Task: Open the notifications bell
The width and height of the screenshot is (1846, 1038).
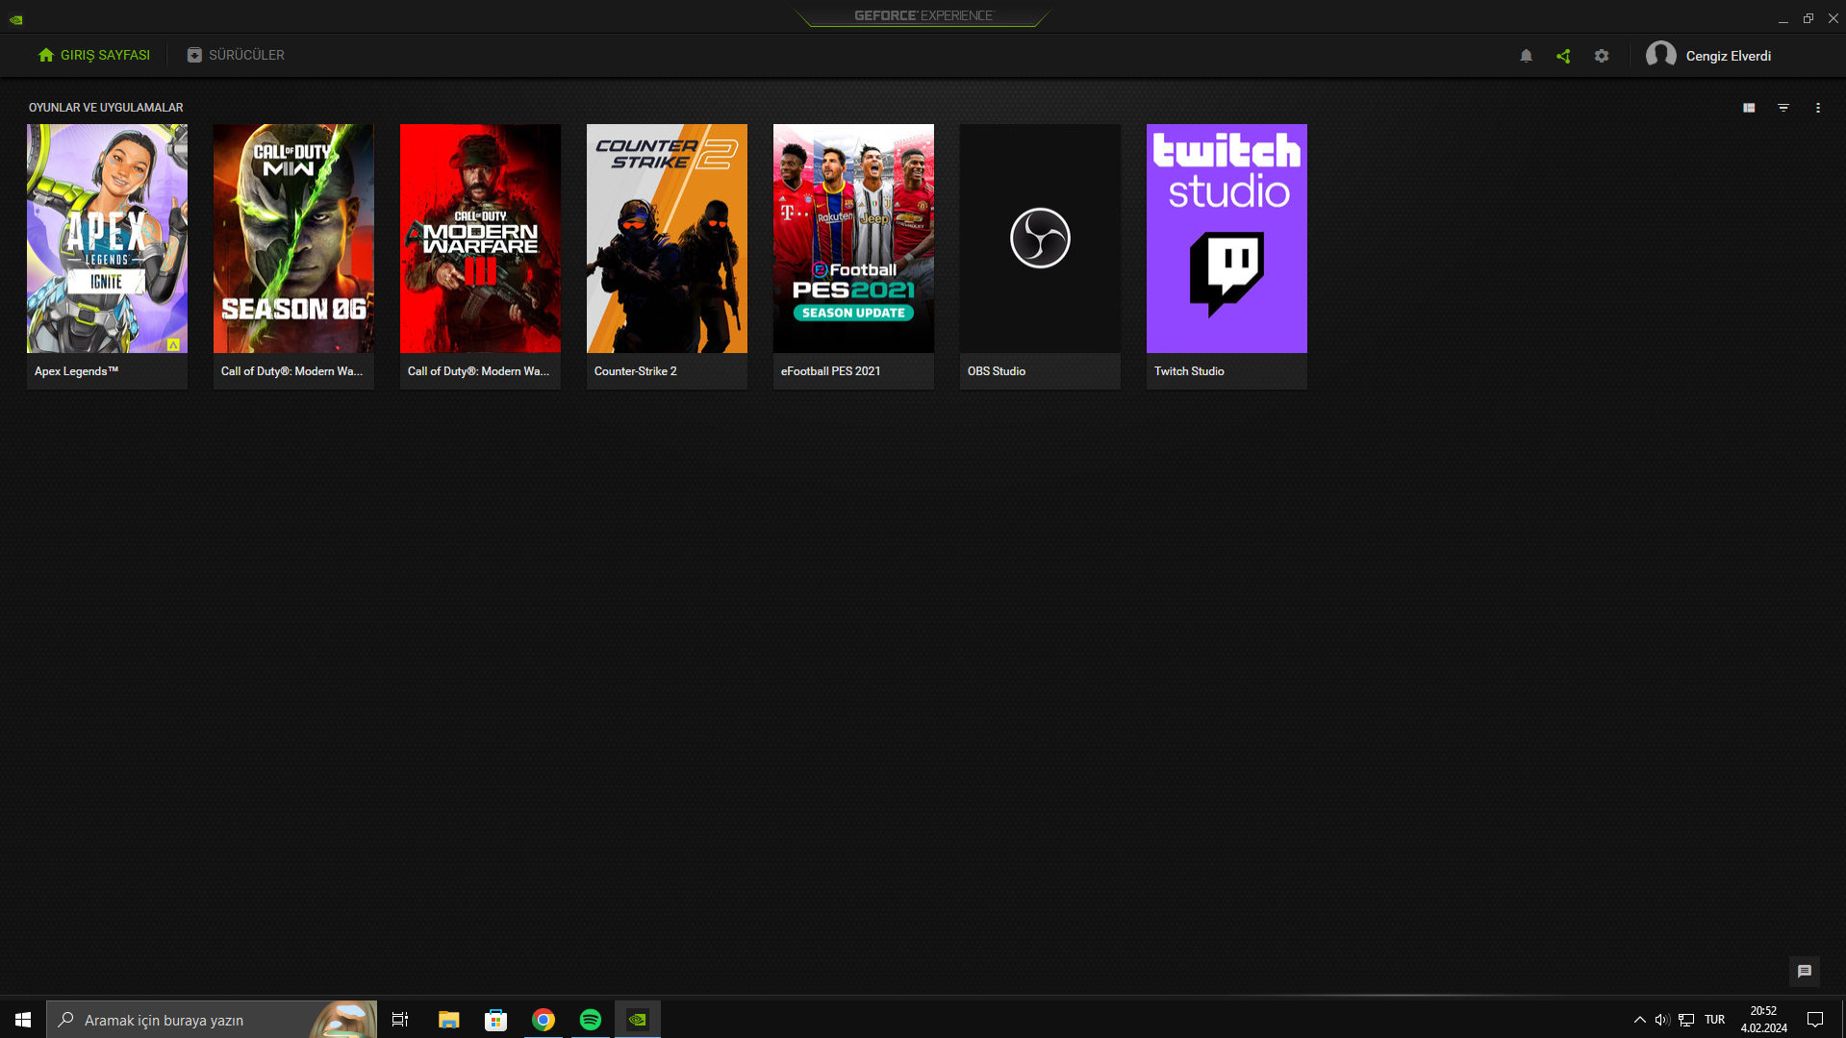Action: [x=1526, y=56]
